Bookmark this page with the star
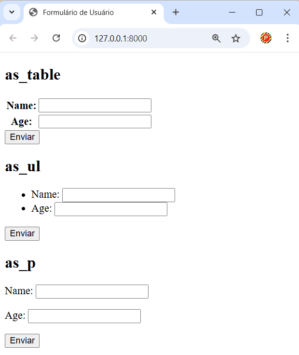This screenshot has width=299, height=355. [236, 38]
